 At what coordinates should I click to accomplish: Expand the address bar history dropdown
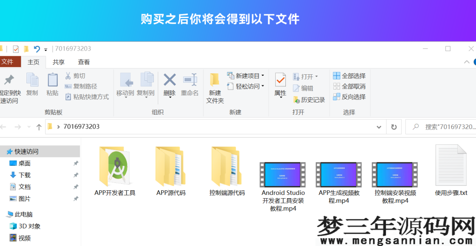click(x=379, y=127)
